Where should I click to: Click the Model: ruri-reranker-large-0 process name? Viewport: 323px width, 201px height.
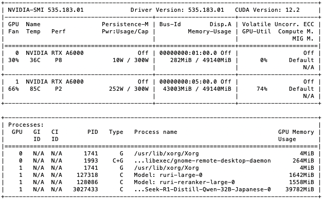tap(184, 182)
